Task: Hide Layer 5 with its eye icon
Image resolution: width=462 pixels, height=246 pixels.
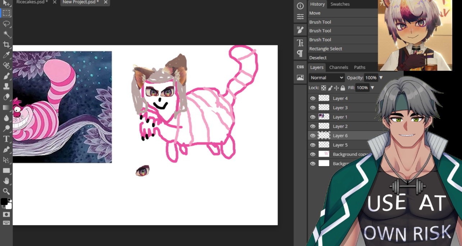Action: point(313,145)
